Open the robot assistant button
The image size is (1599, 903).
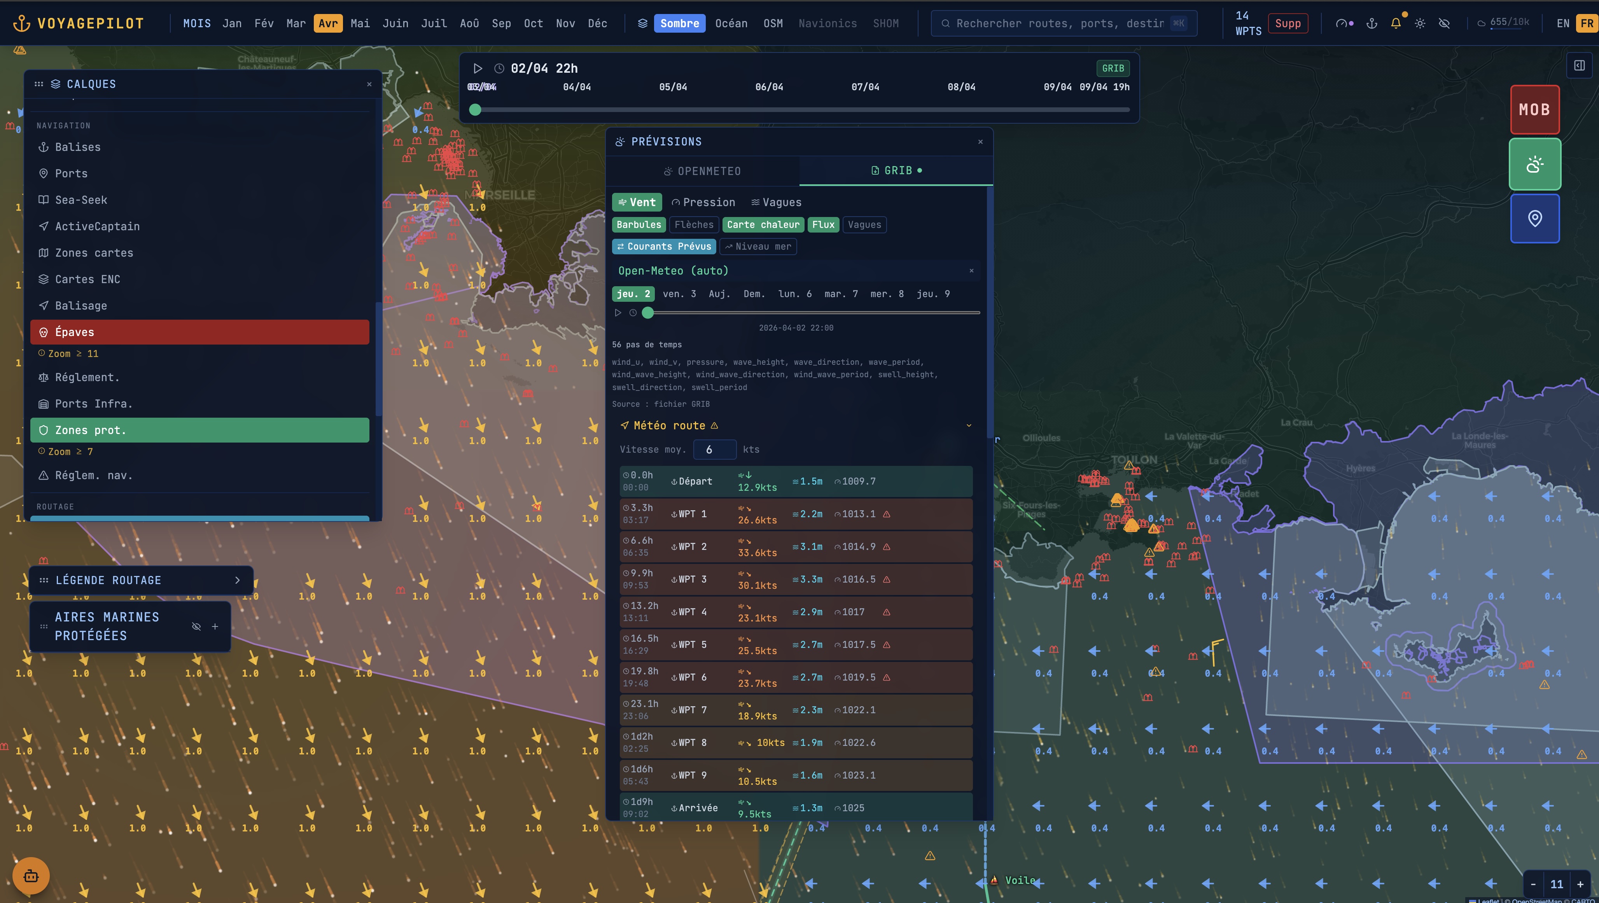tap(31, 876)
